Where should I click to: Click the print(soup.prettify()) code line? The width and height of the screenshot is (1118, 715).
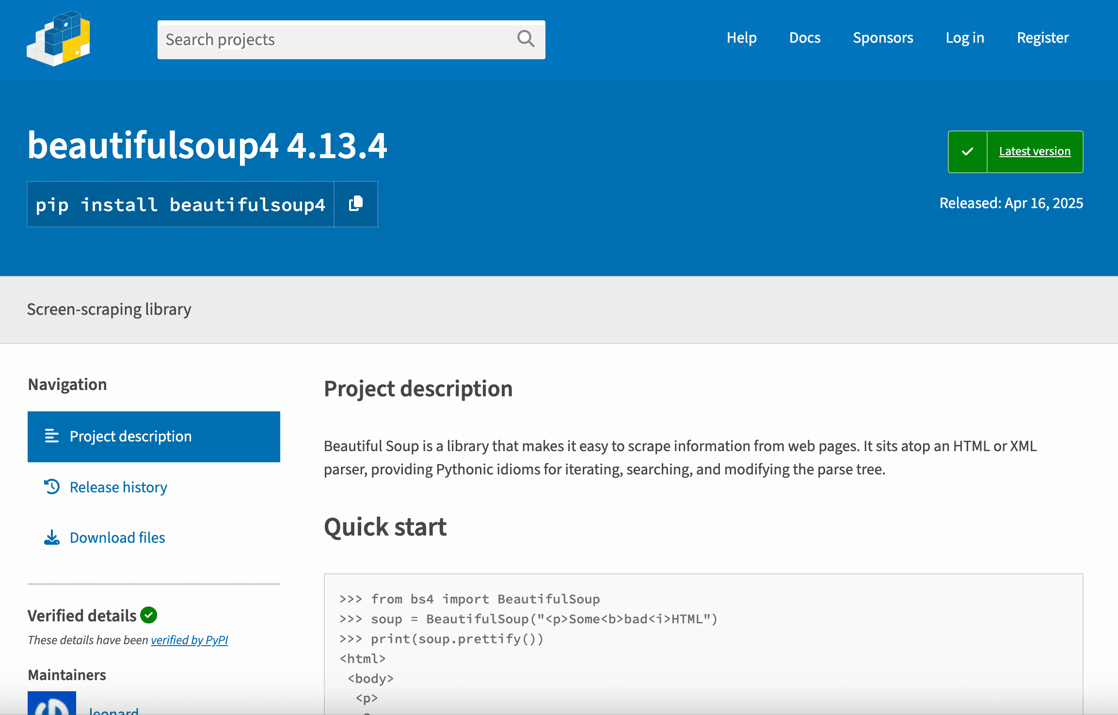click(x=442, y=639)
